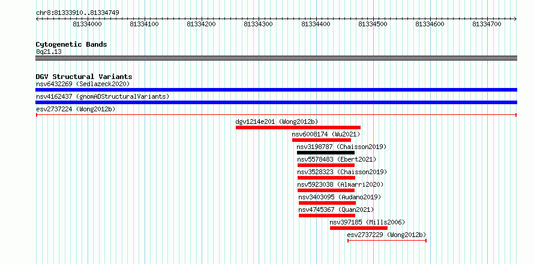Select the blue nsv4162437 variant bar

click(276, 102)
